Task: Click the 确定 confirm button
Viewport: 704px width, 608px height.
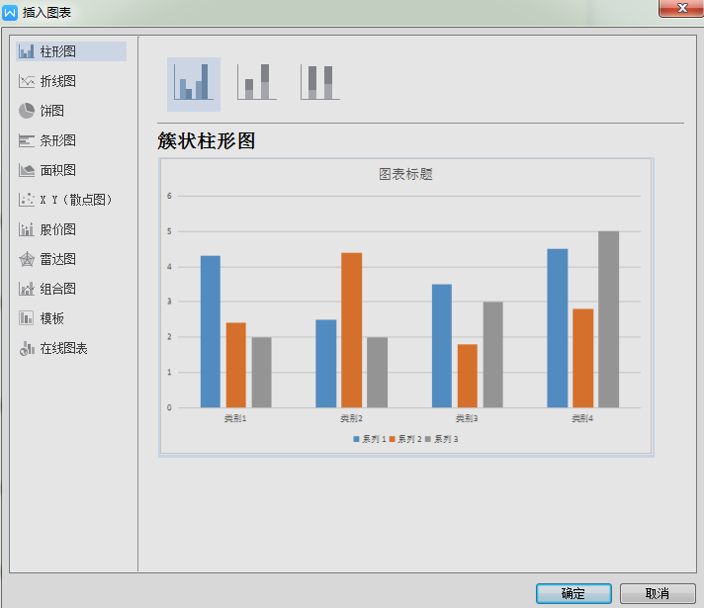Action: click(x=573, y=593)
